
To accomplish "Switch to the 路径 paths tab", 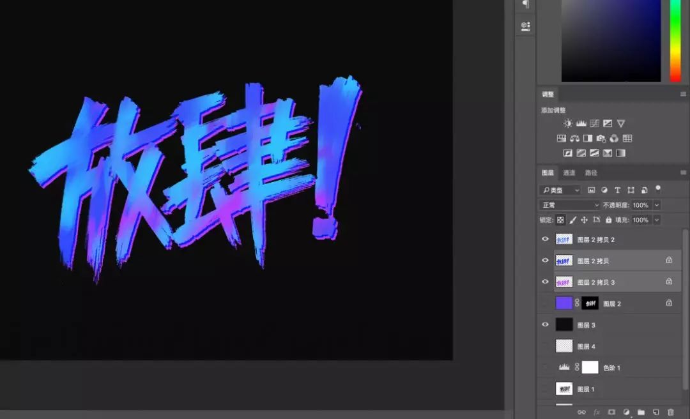I will pyautogui.click(x=591, y=172).
